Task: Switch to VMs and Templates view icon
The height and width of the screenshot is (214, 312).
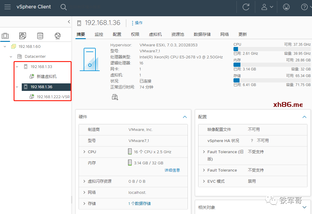Action: click(23, 36)
